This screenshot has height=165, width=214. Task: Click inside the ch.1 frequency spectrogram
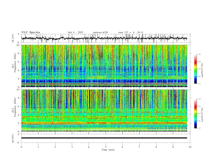click(x=104, y=66)
